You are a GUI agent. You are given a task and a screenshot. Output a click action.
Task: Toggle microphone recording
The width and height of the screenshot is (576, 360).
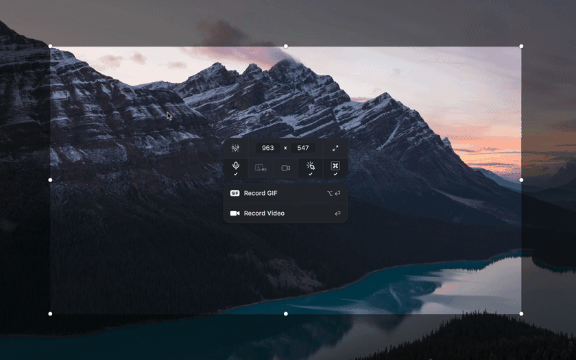(x=236, y=168)
